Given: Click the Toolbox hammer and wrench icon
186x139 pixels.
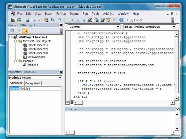Looking at the screenshot, I should [114, 20].
